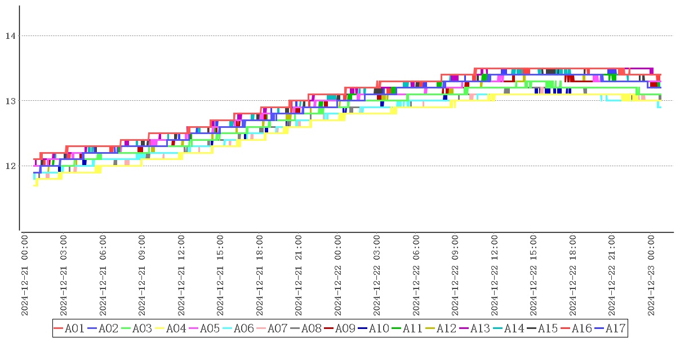Click the 2024-12-21 12:00 time label

pyautogui.click(x=182, y=275)
